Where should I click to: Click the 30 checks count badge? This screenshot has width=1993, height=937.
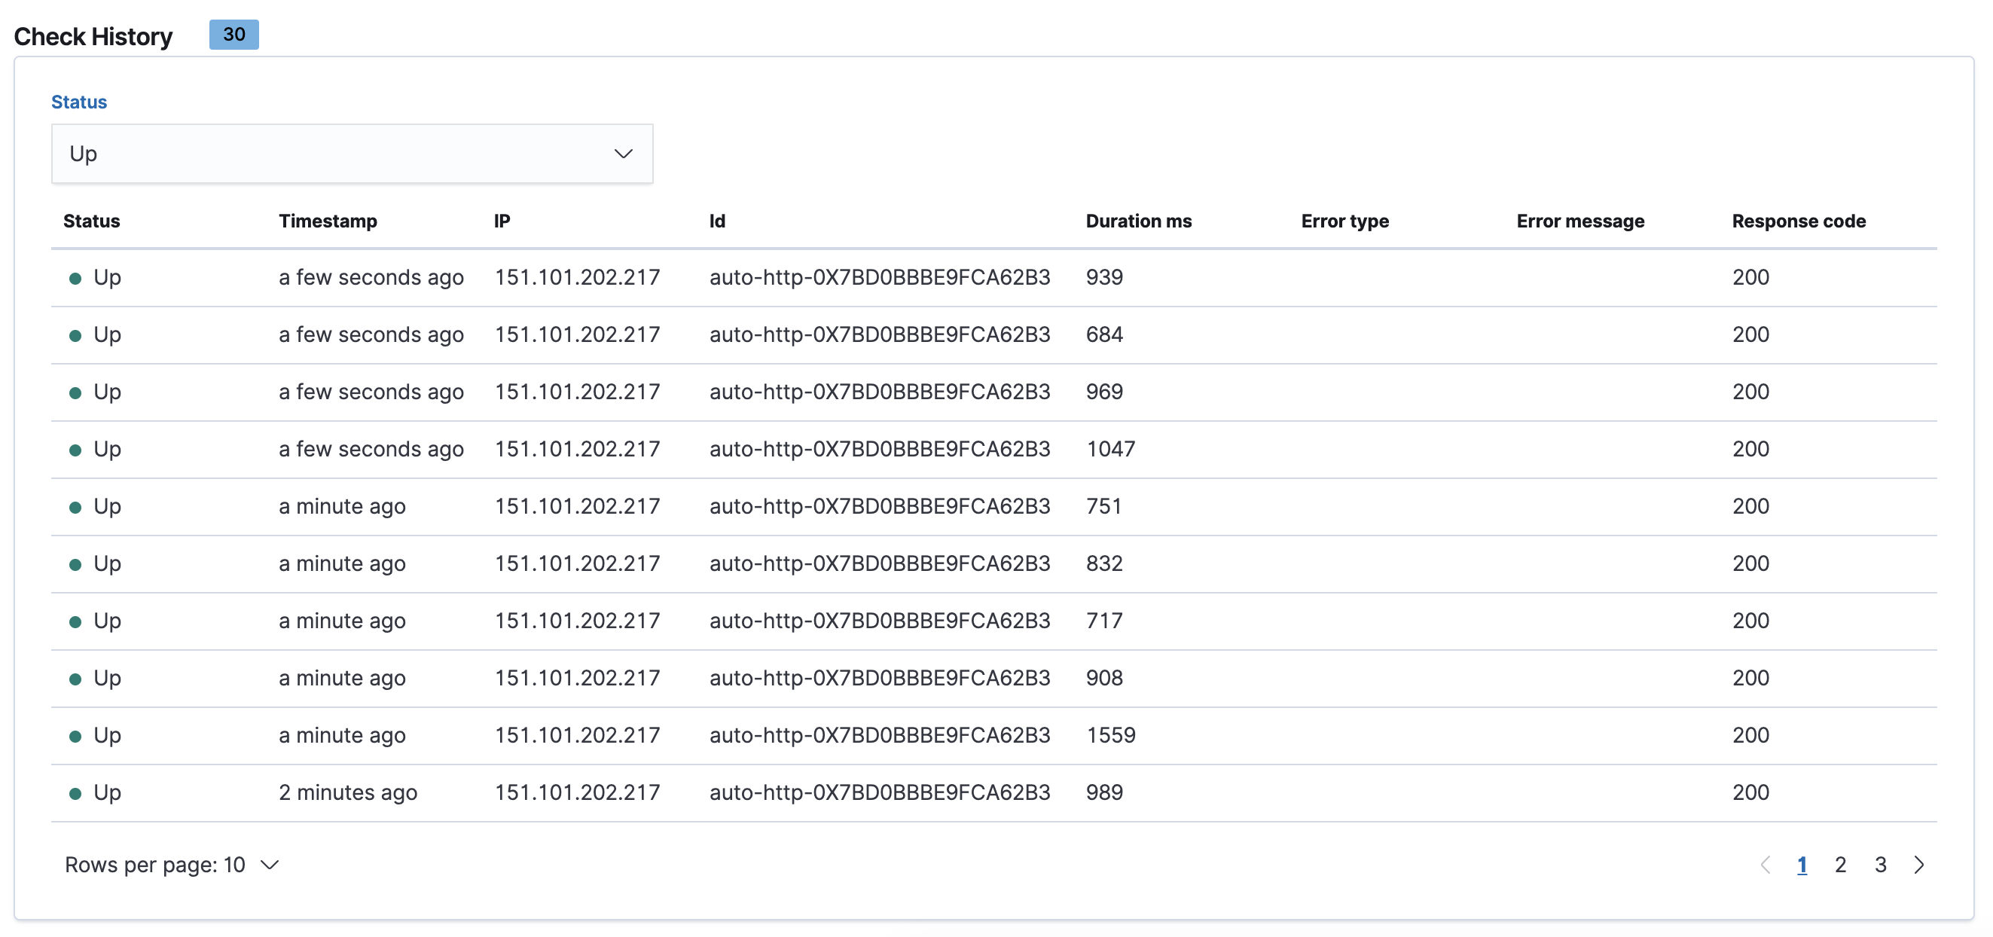click(x=233, y=35)
